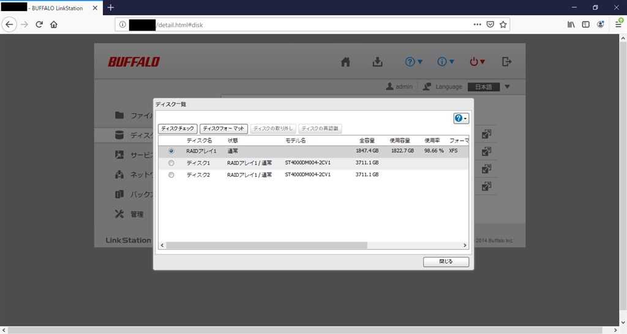Click the admin user icon
Image resolution: width=627 pixels, height=334 pixels.
389,86
